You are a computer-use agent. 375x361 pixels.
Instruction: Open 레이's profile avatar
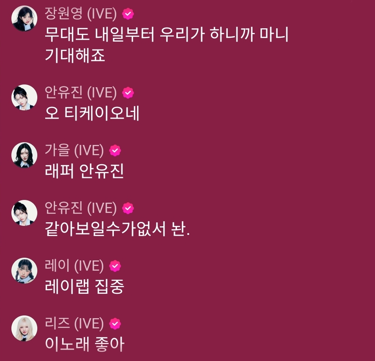pyautogui.click(x=24, y=271)
